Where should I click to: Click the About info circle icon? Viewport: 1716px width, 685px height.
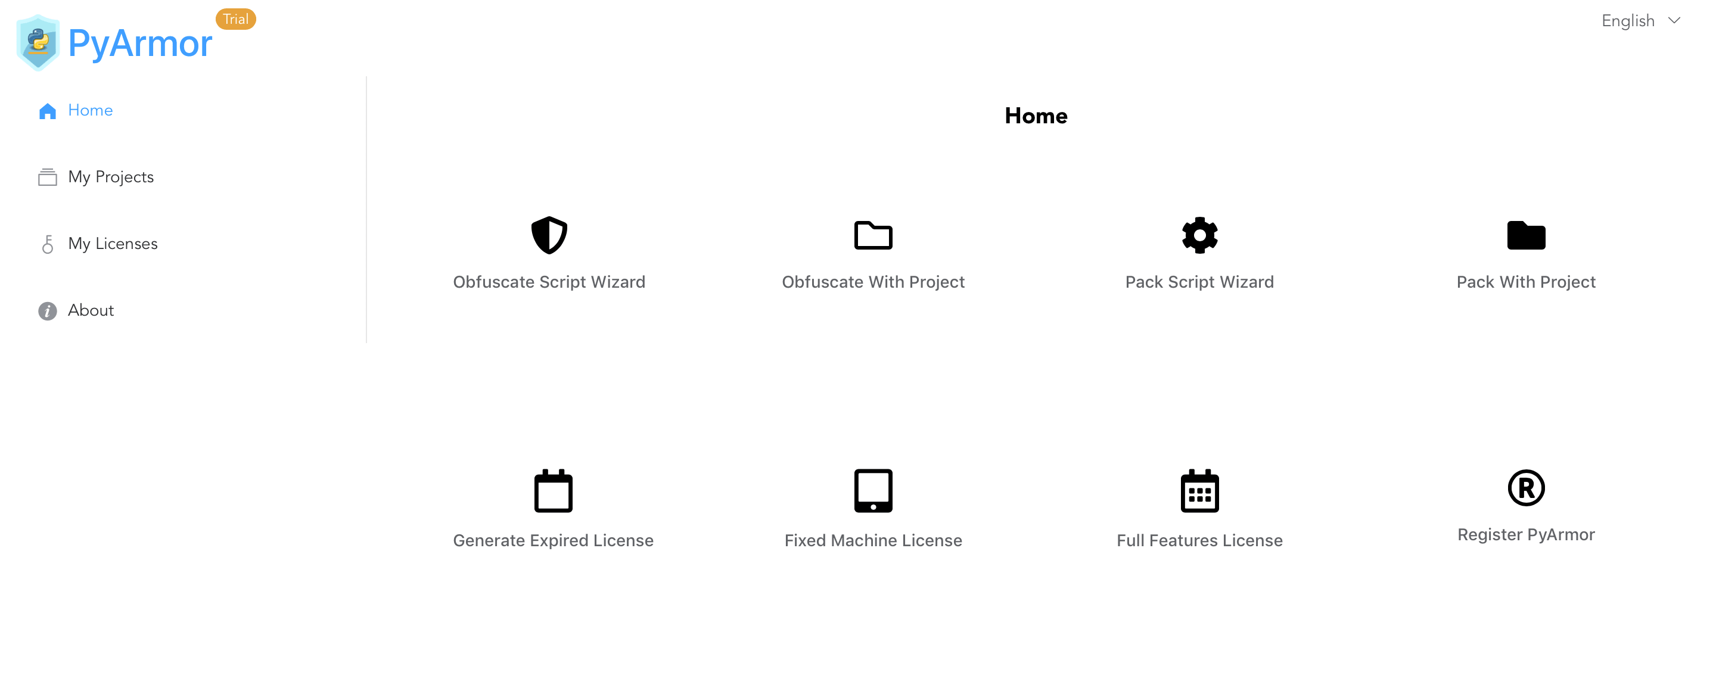[47, 311]
